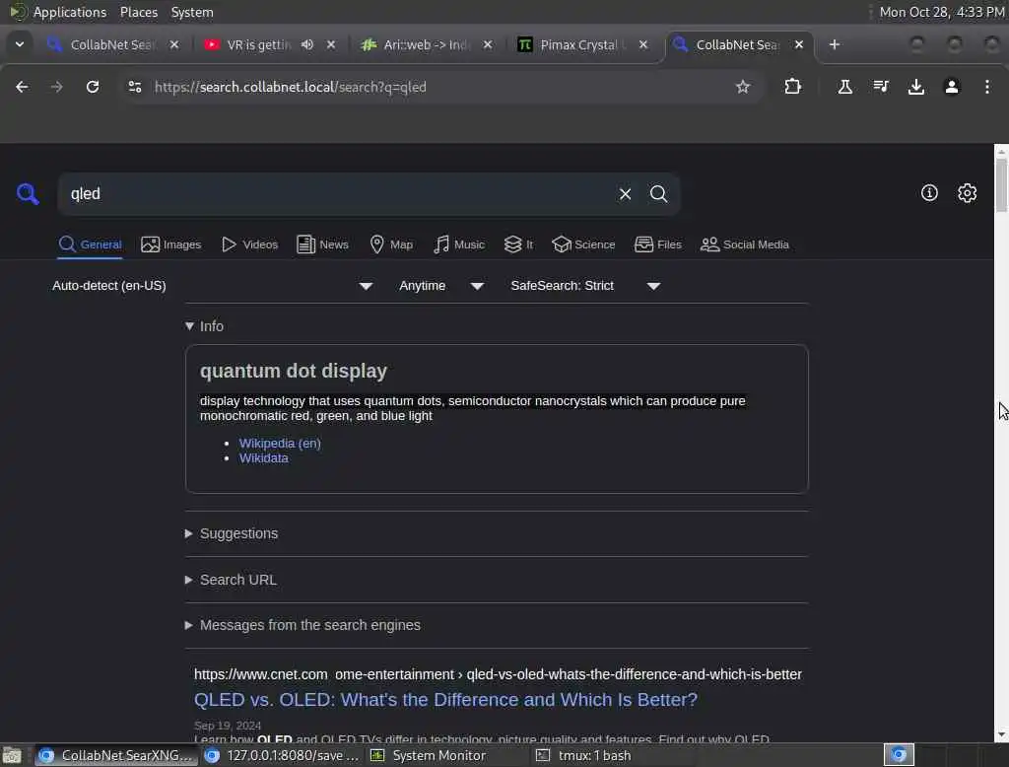Image resolution: width=1009 pixels, height=767 pixels.
Task: Collapse the Info section
Action: (x=205, y=326)
